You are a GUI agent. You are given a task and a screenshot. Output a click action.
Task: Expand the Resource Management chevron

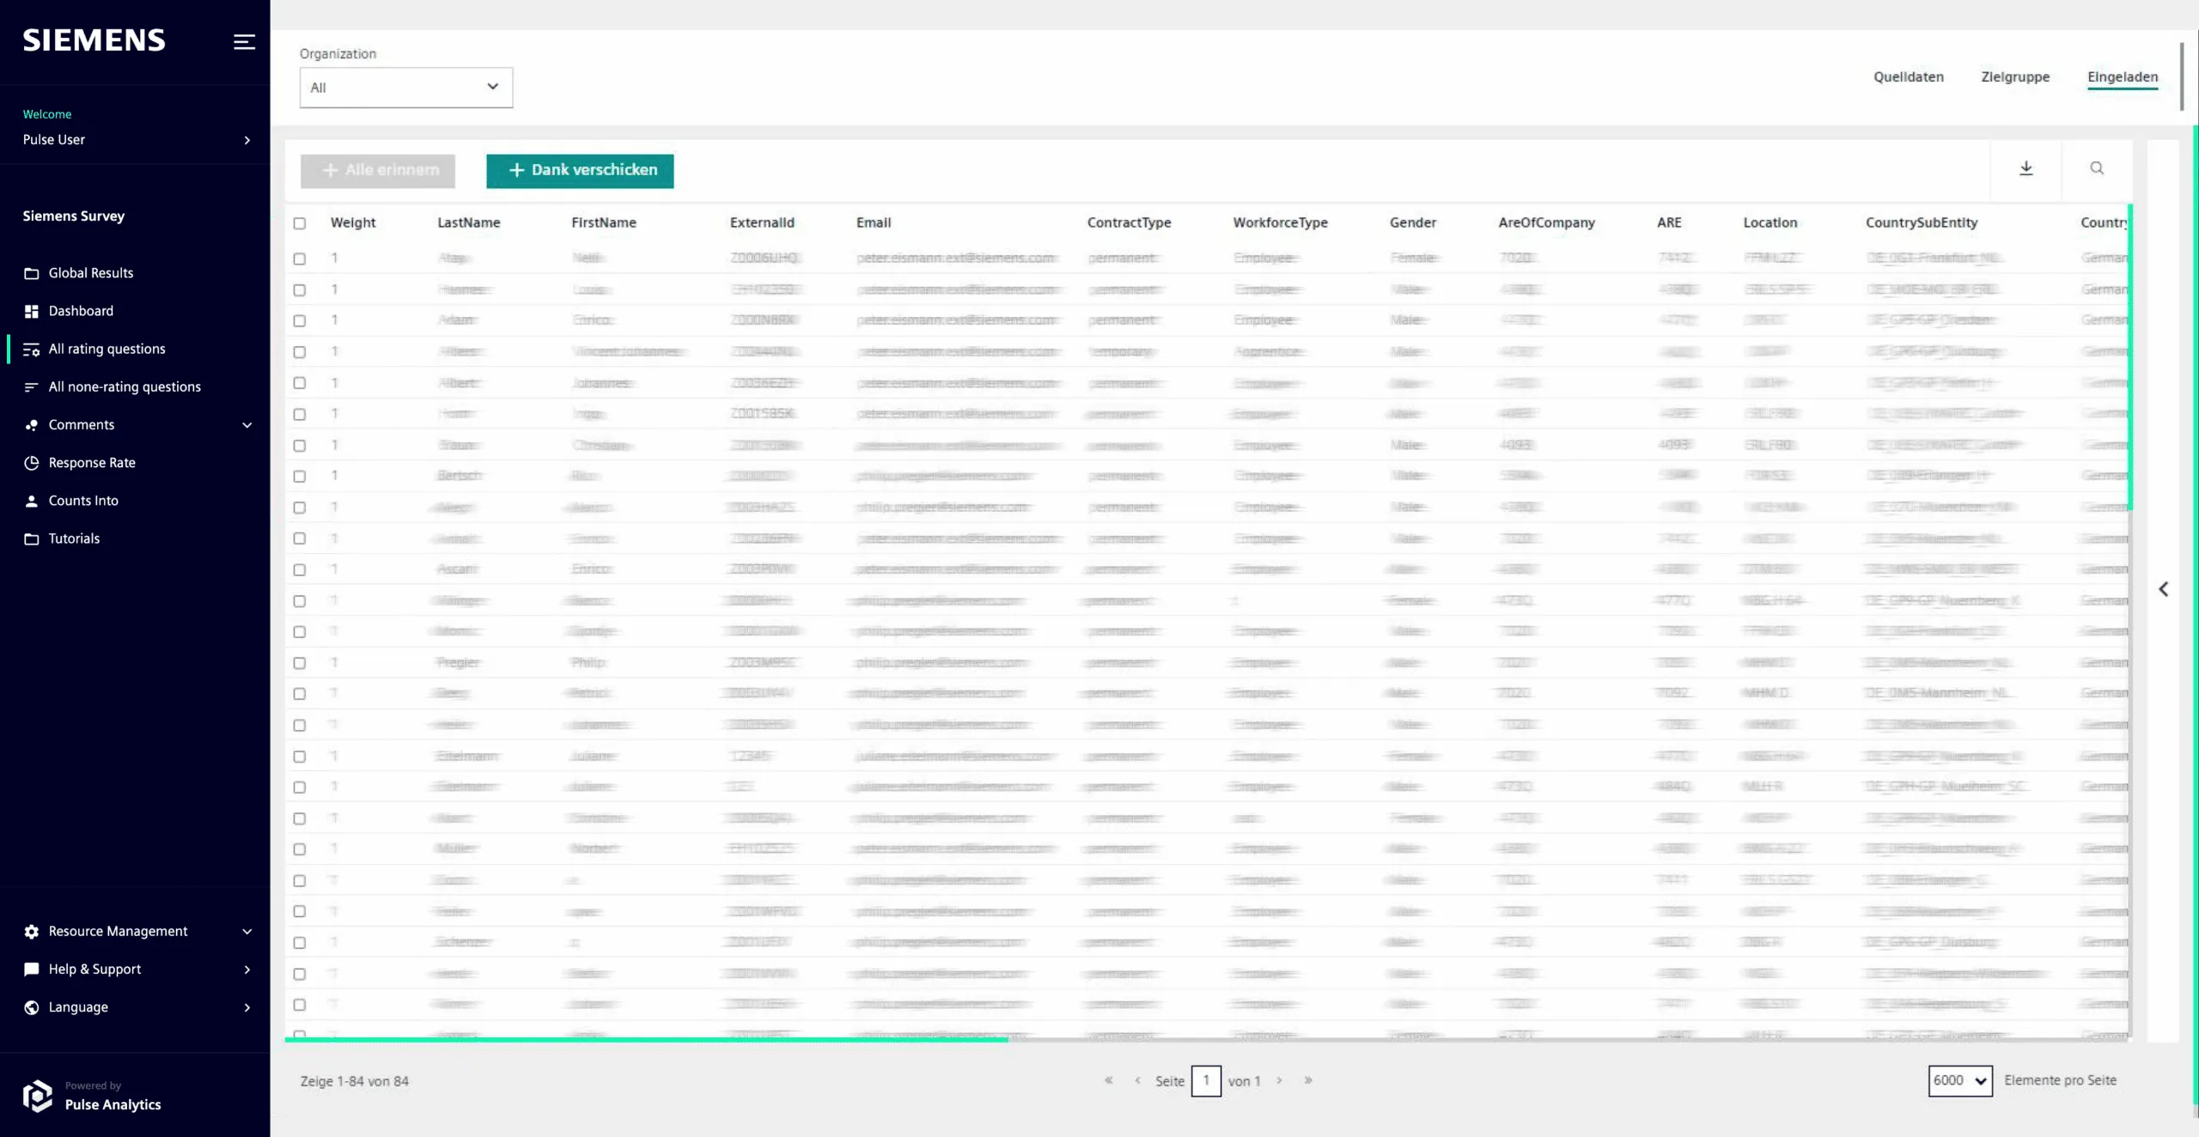247,932
